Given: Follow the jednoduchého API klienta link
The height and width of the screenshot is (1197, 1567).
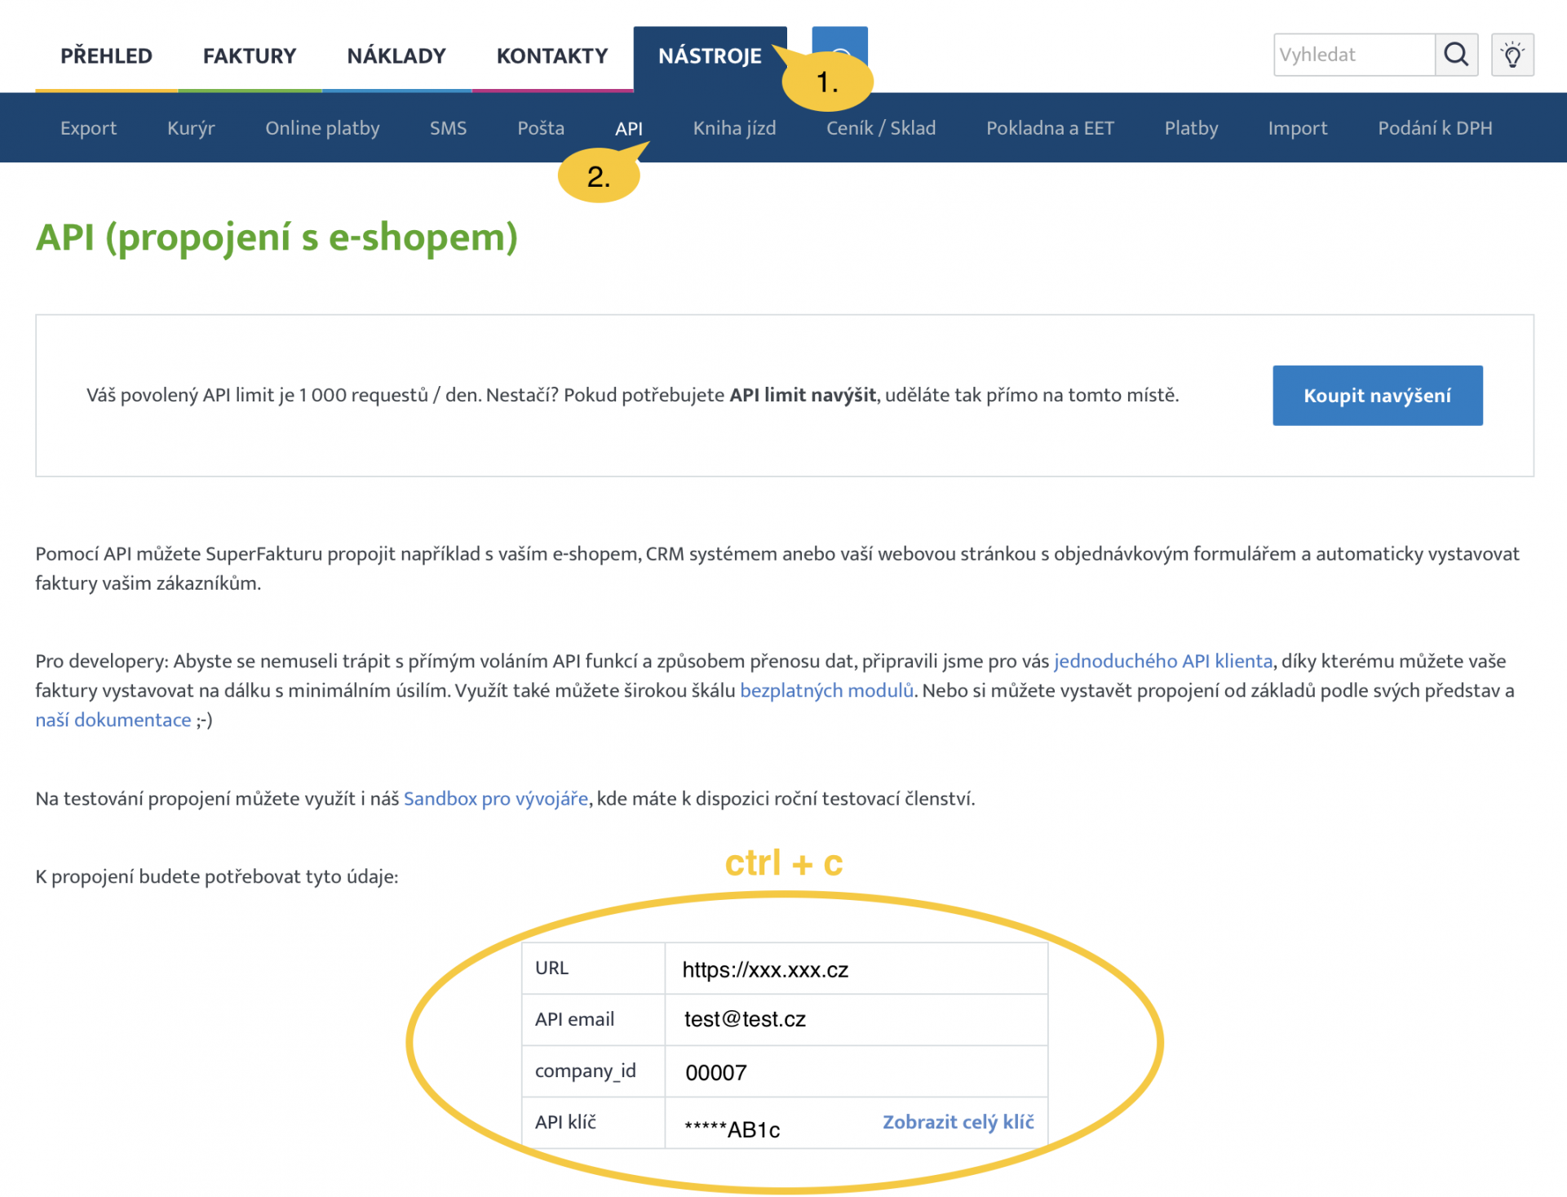Looking at the screenshot, I should tap(1162, 661).
